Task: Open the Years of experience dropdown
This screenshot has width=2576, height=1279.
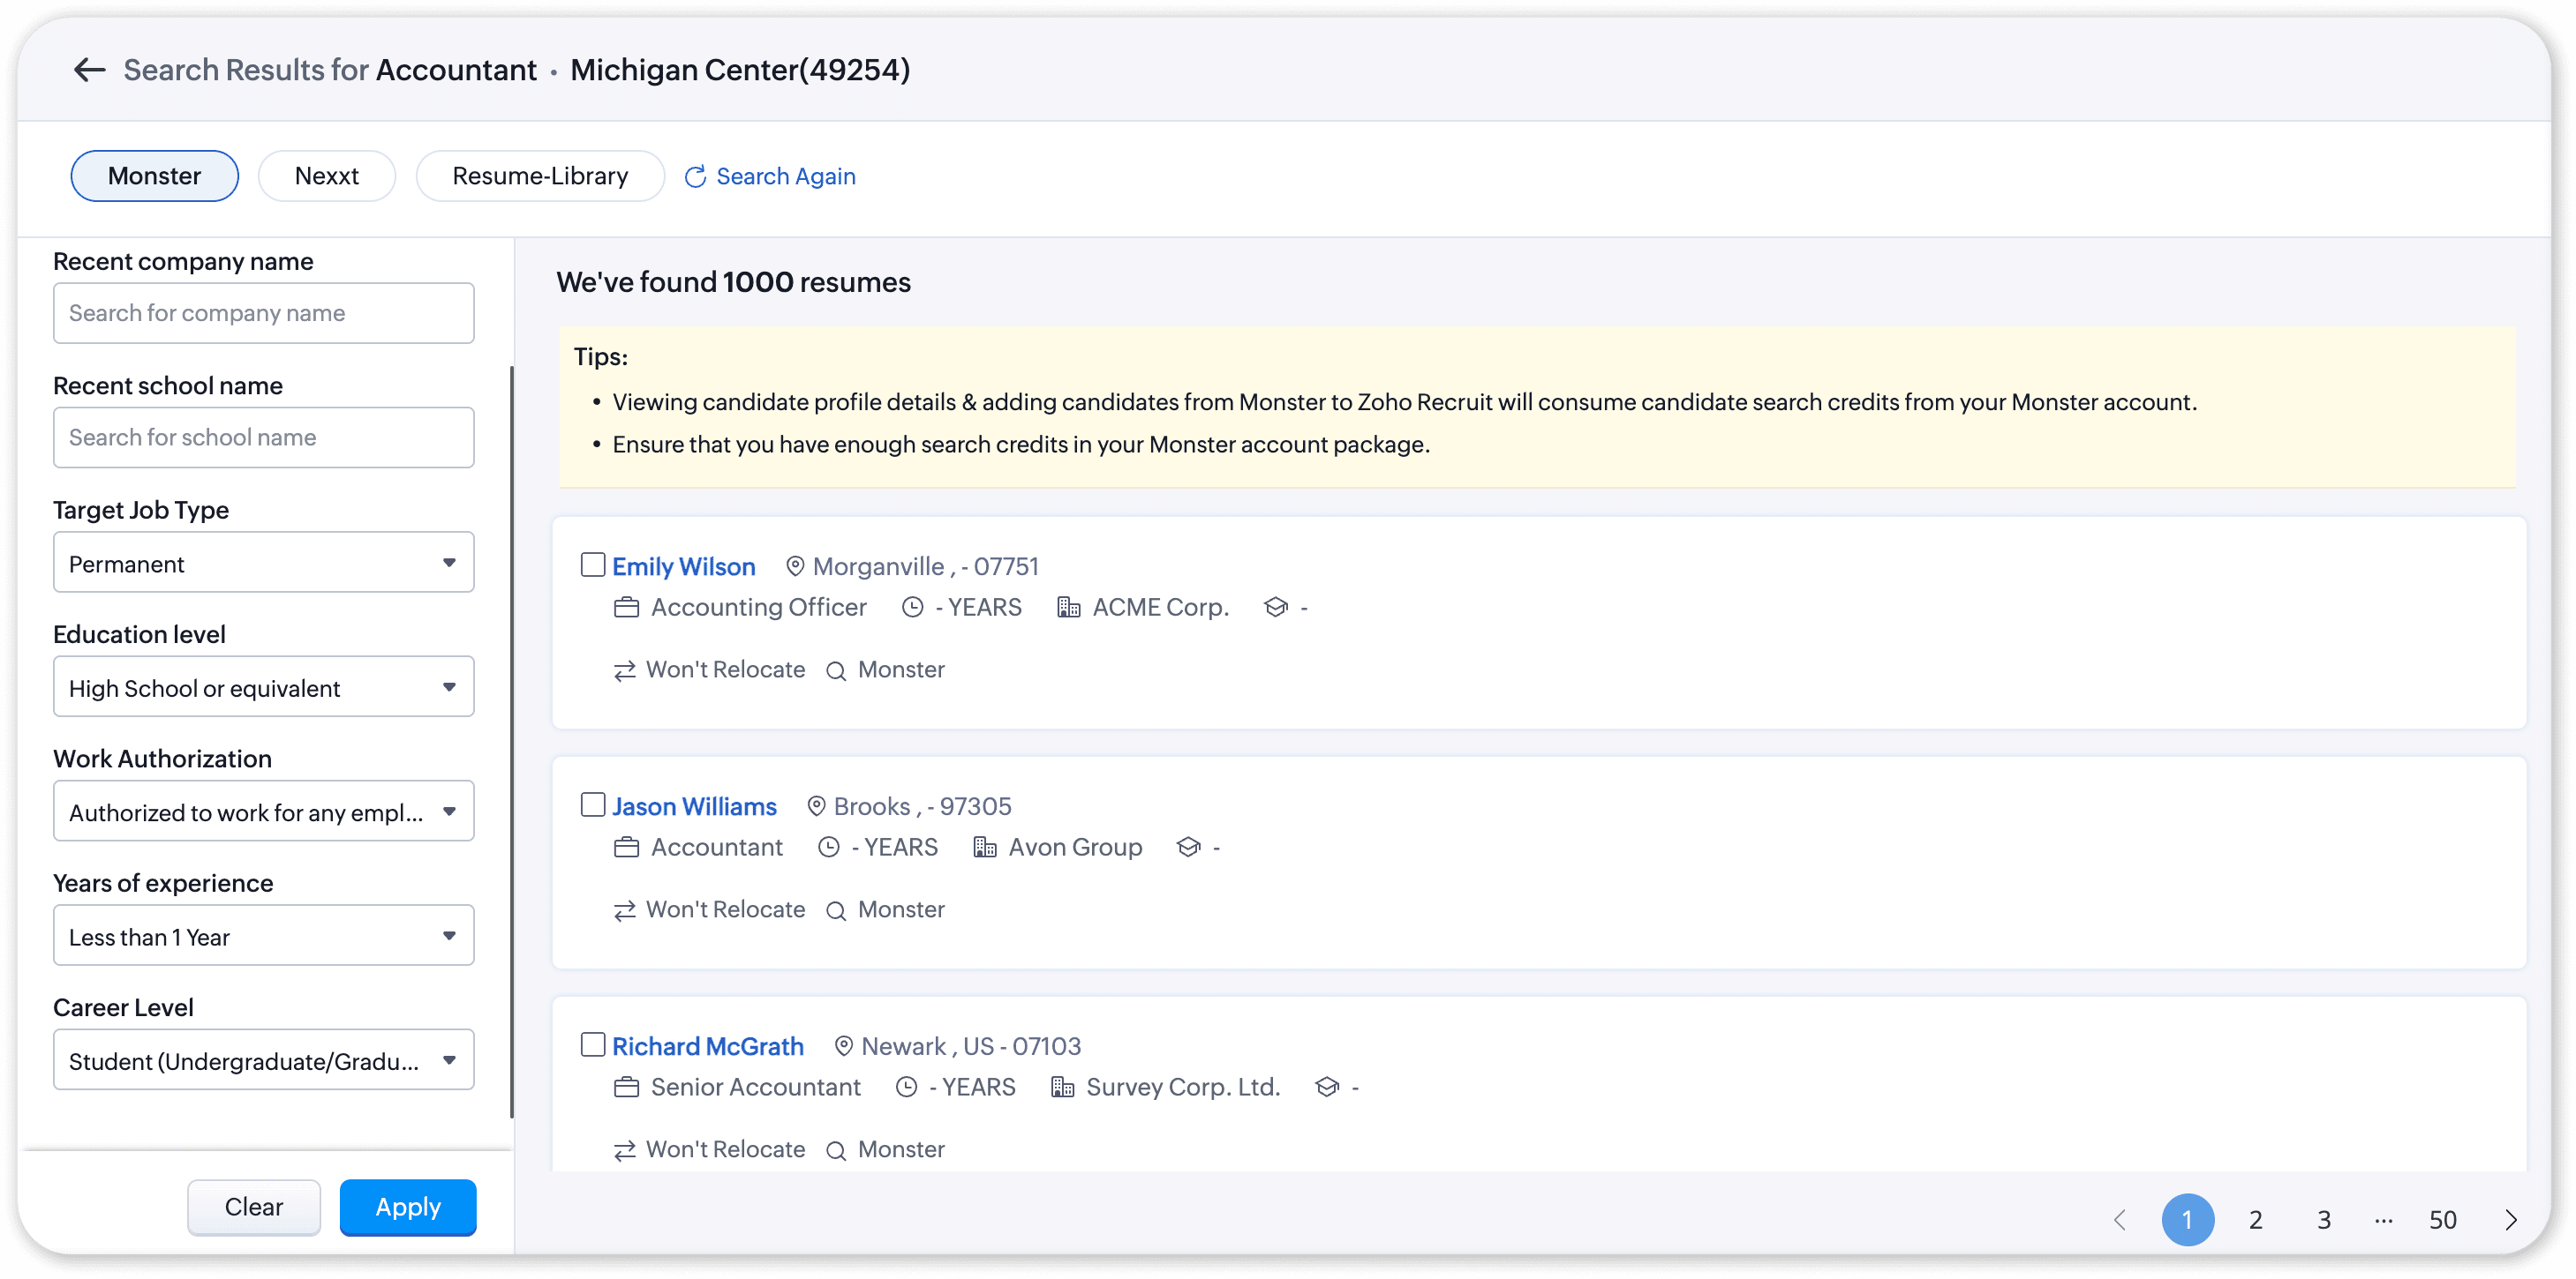Action: 263,936
